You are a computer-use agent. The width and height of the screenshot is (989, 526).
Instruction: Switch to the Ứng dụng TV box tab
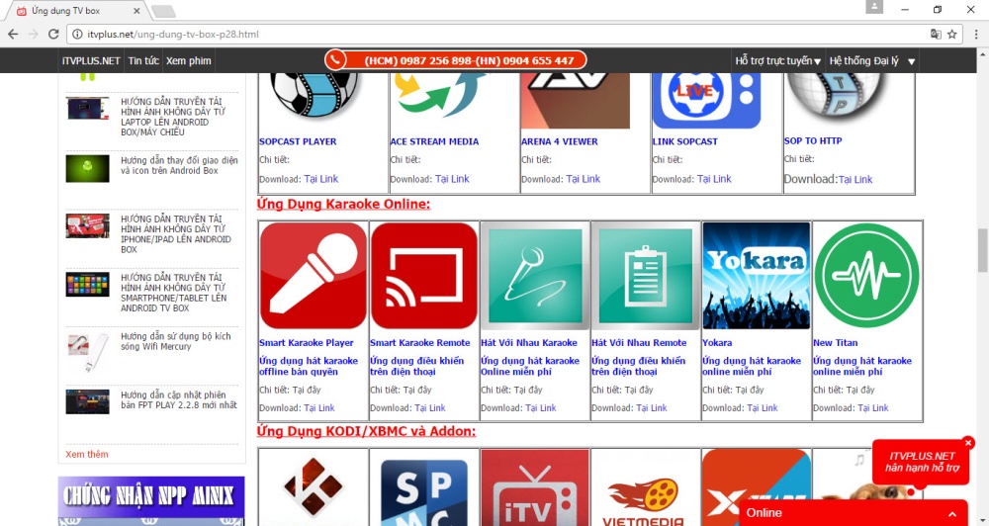(x=78, y=11)
